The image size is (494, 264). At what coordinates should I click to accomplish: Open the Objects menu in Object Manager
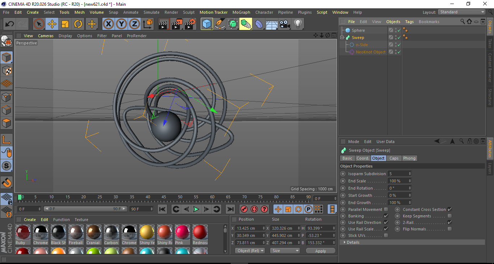click(x=393, y=22)
